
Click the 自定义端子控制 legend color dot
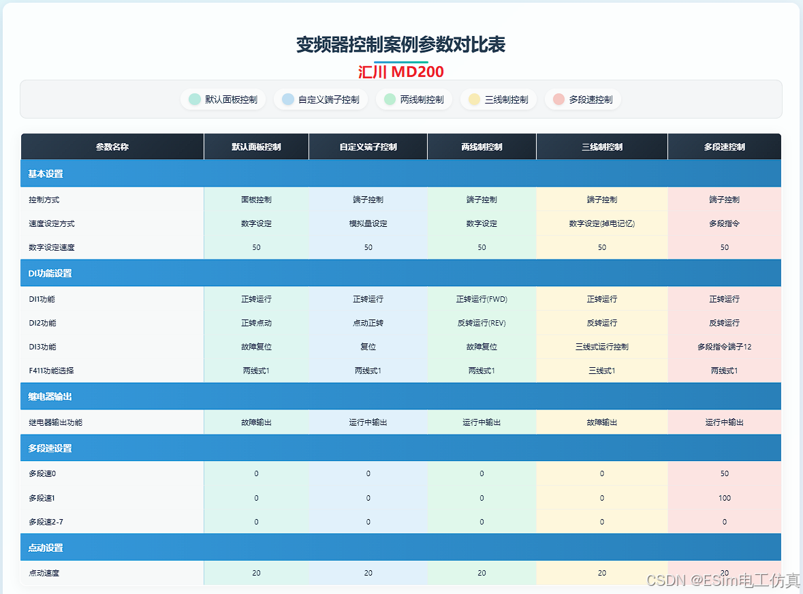tap(288, 99)
